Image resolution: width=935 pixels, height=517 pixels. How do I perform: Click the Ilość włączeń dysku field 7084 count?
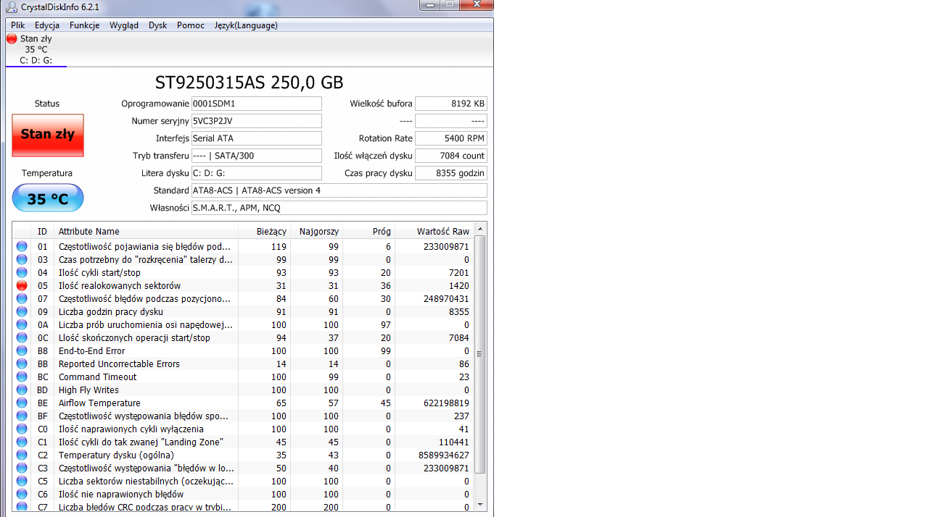451,156
